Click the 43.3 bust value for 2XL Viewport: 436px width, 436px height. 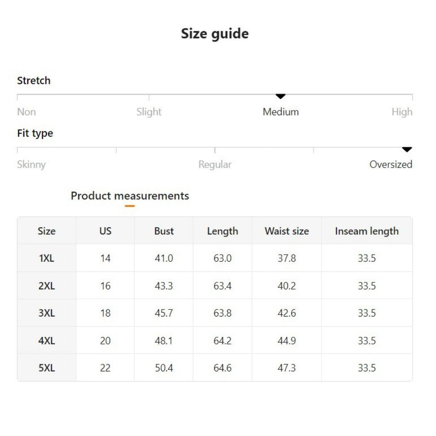164,286
